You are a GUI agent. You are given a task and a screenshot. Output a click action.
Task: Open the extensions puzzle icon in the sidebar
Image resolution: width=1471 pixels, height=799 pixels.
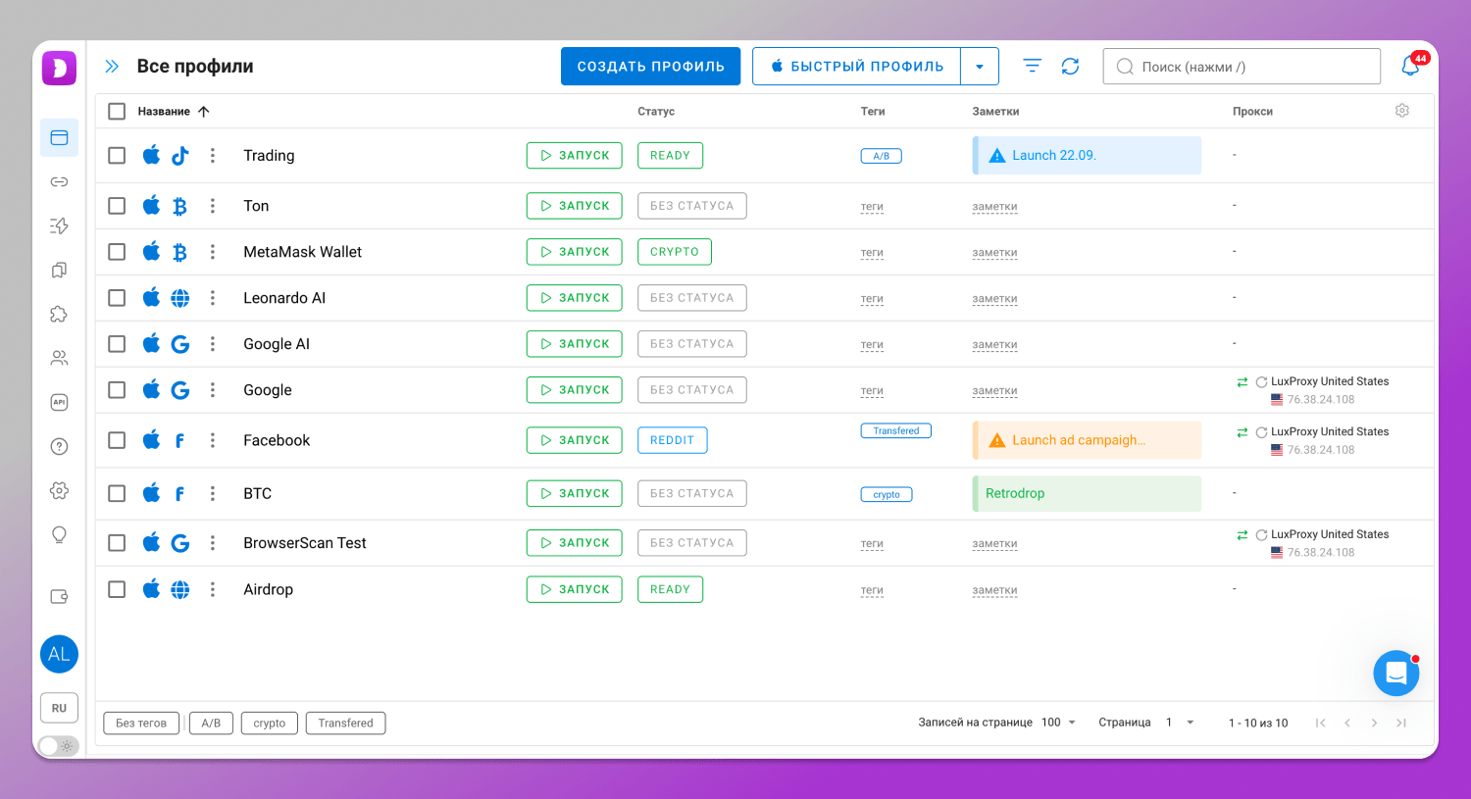click(x=59, y=314)
